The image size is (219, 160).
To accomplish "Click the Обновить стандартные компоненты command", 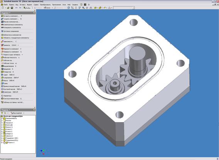I will click(15, 38).
